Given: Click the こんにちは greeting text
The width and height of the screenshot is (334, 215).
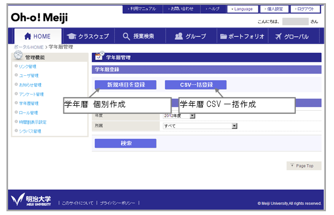Looking at the screenshot, I should tap(268, 21).
